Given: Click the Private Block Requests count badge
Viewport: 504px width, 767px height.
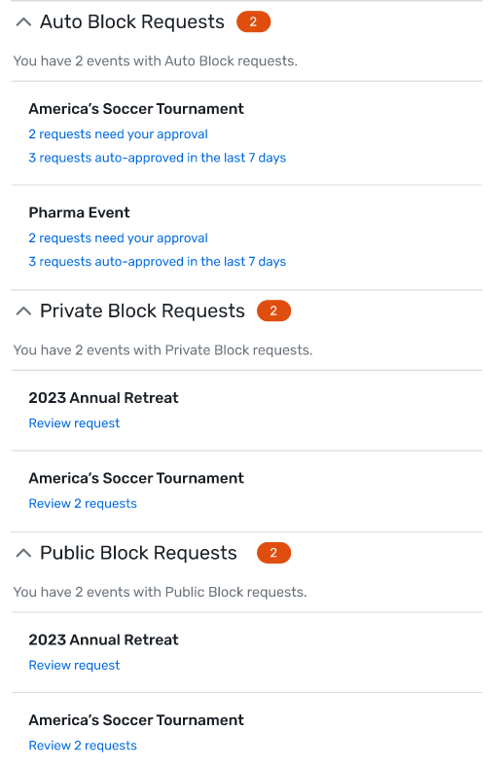Looking at the screenshot, I should tap(273, 311).
